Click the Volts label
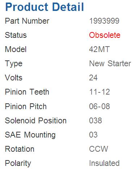 (14, 78)
